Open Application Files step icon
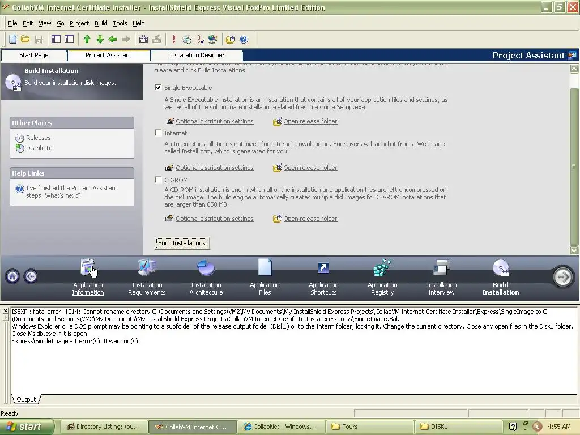The height and width of the screenshot is (435, 580). [265, 268]
